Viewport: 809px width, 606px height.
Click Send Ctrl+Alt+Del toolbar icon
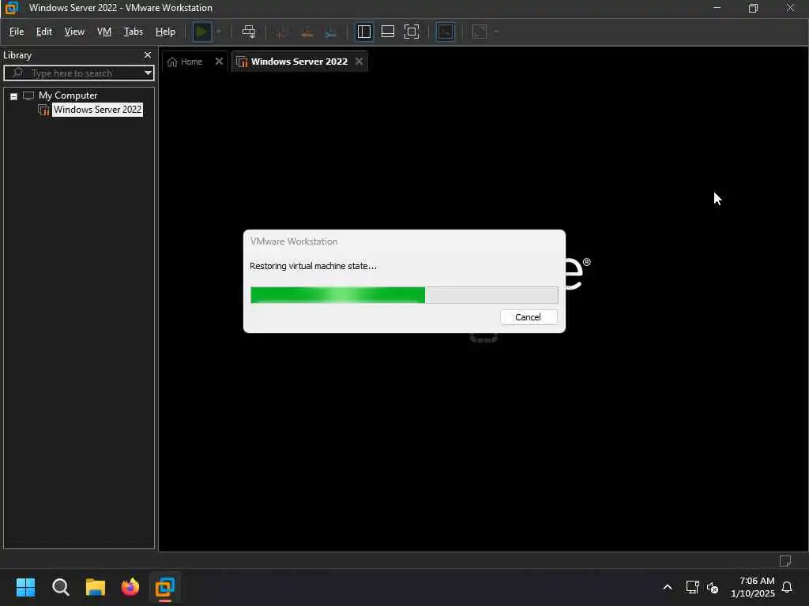coord(249,32)
